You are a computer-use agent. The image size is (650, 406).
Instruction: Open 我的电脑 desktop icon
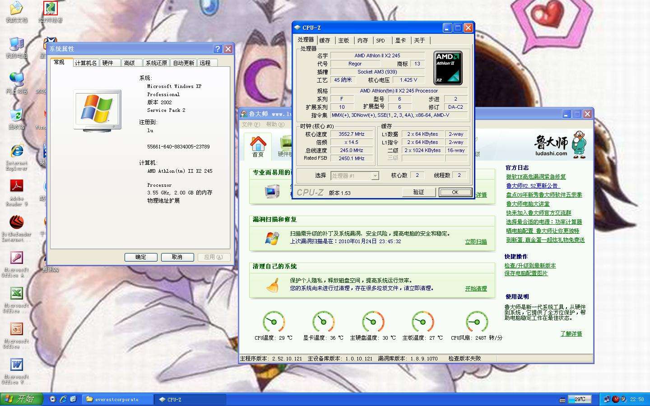16,47
